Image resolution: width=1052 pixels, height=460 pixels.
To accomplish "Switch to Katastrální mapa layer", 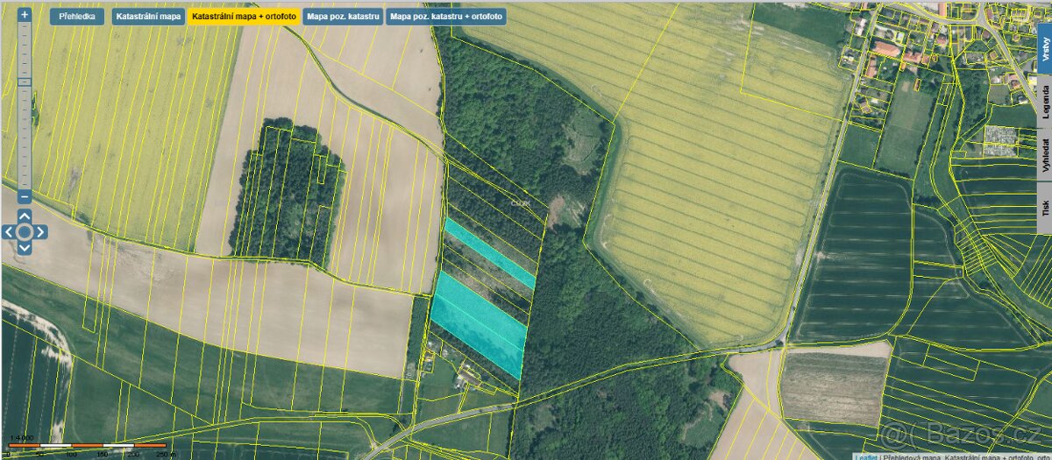I will coord(148,17).
